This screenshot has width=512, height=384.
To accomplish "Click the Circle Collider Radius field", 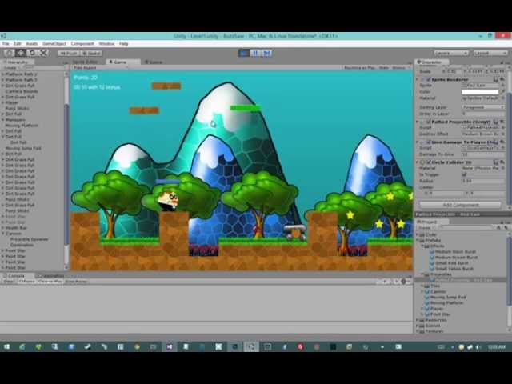I will [x=483, y=181].
